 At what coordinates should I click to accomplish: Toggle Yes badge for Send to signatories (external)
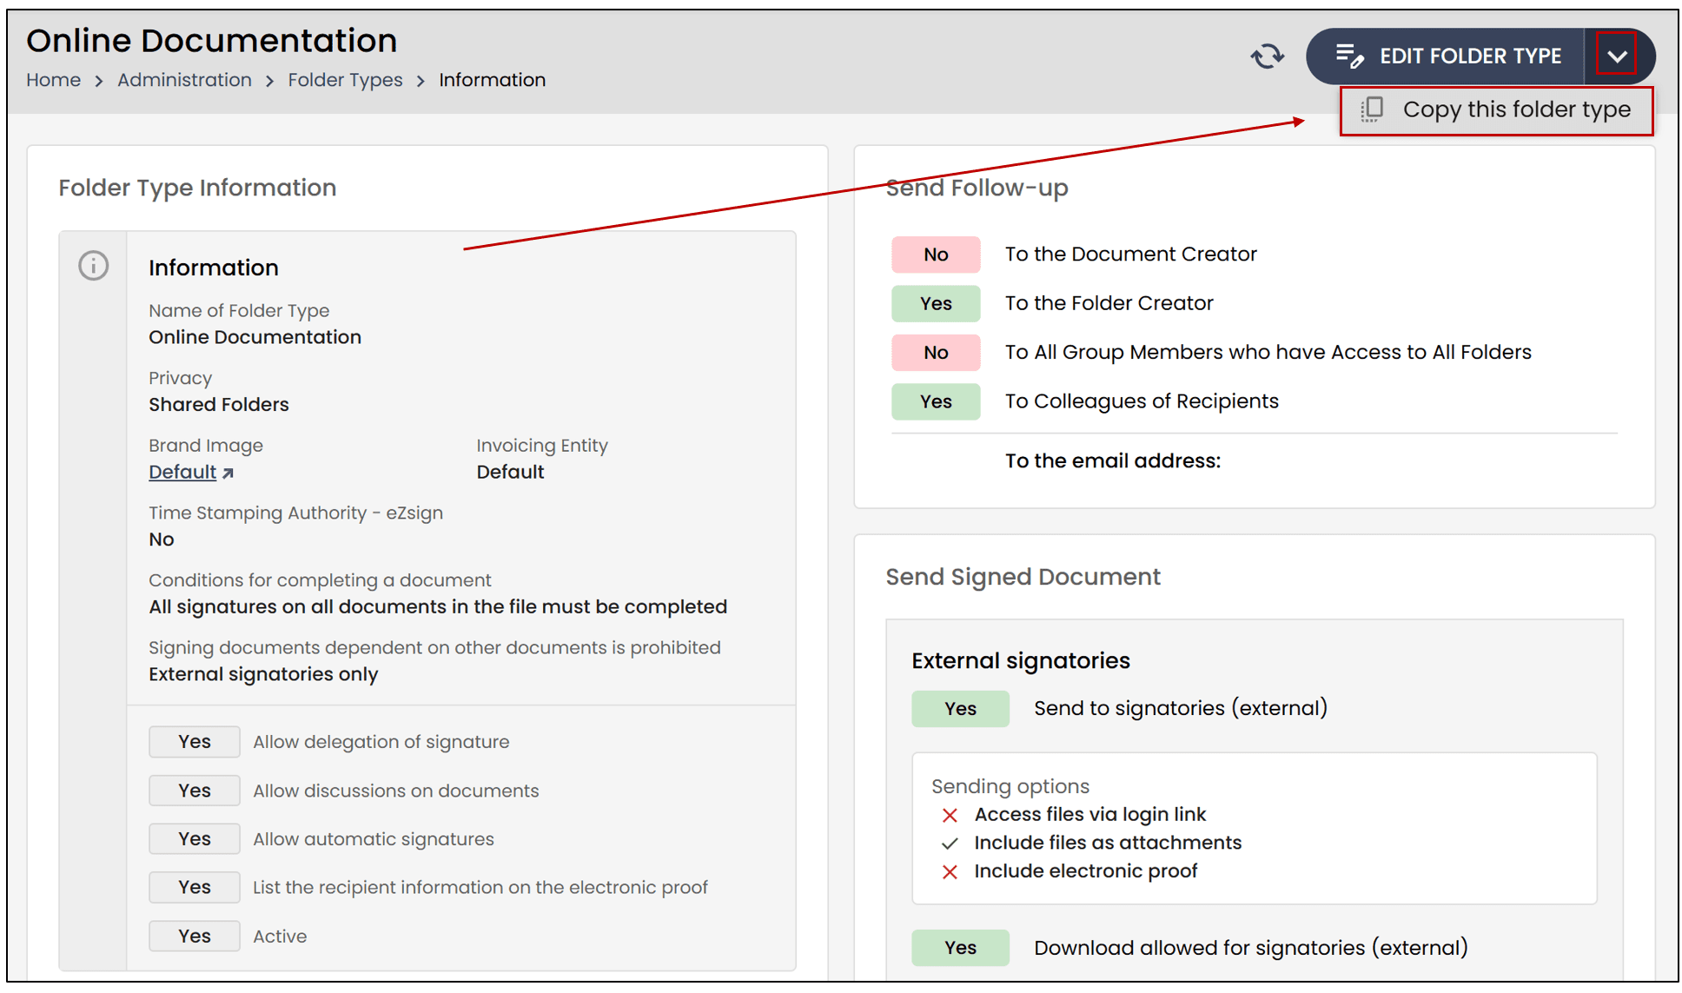(x=960, y=709)
